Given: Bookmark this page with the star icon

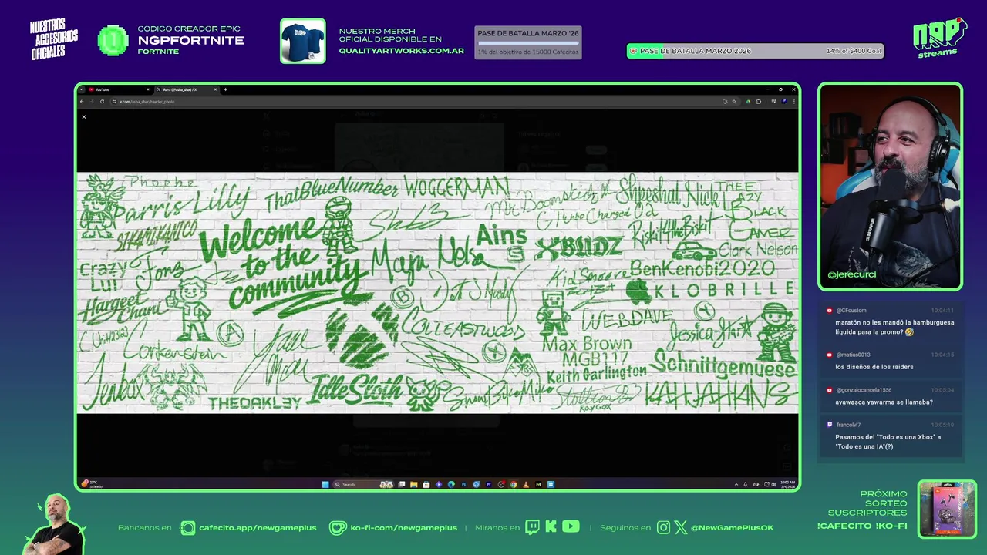Looking at the screenshot, I should pos(734,102).
